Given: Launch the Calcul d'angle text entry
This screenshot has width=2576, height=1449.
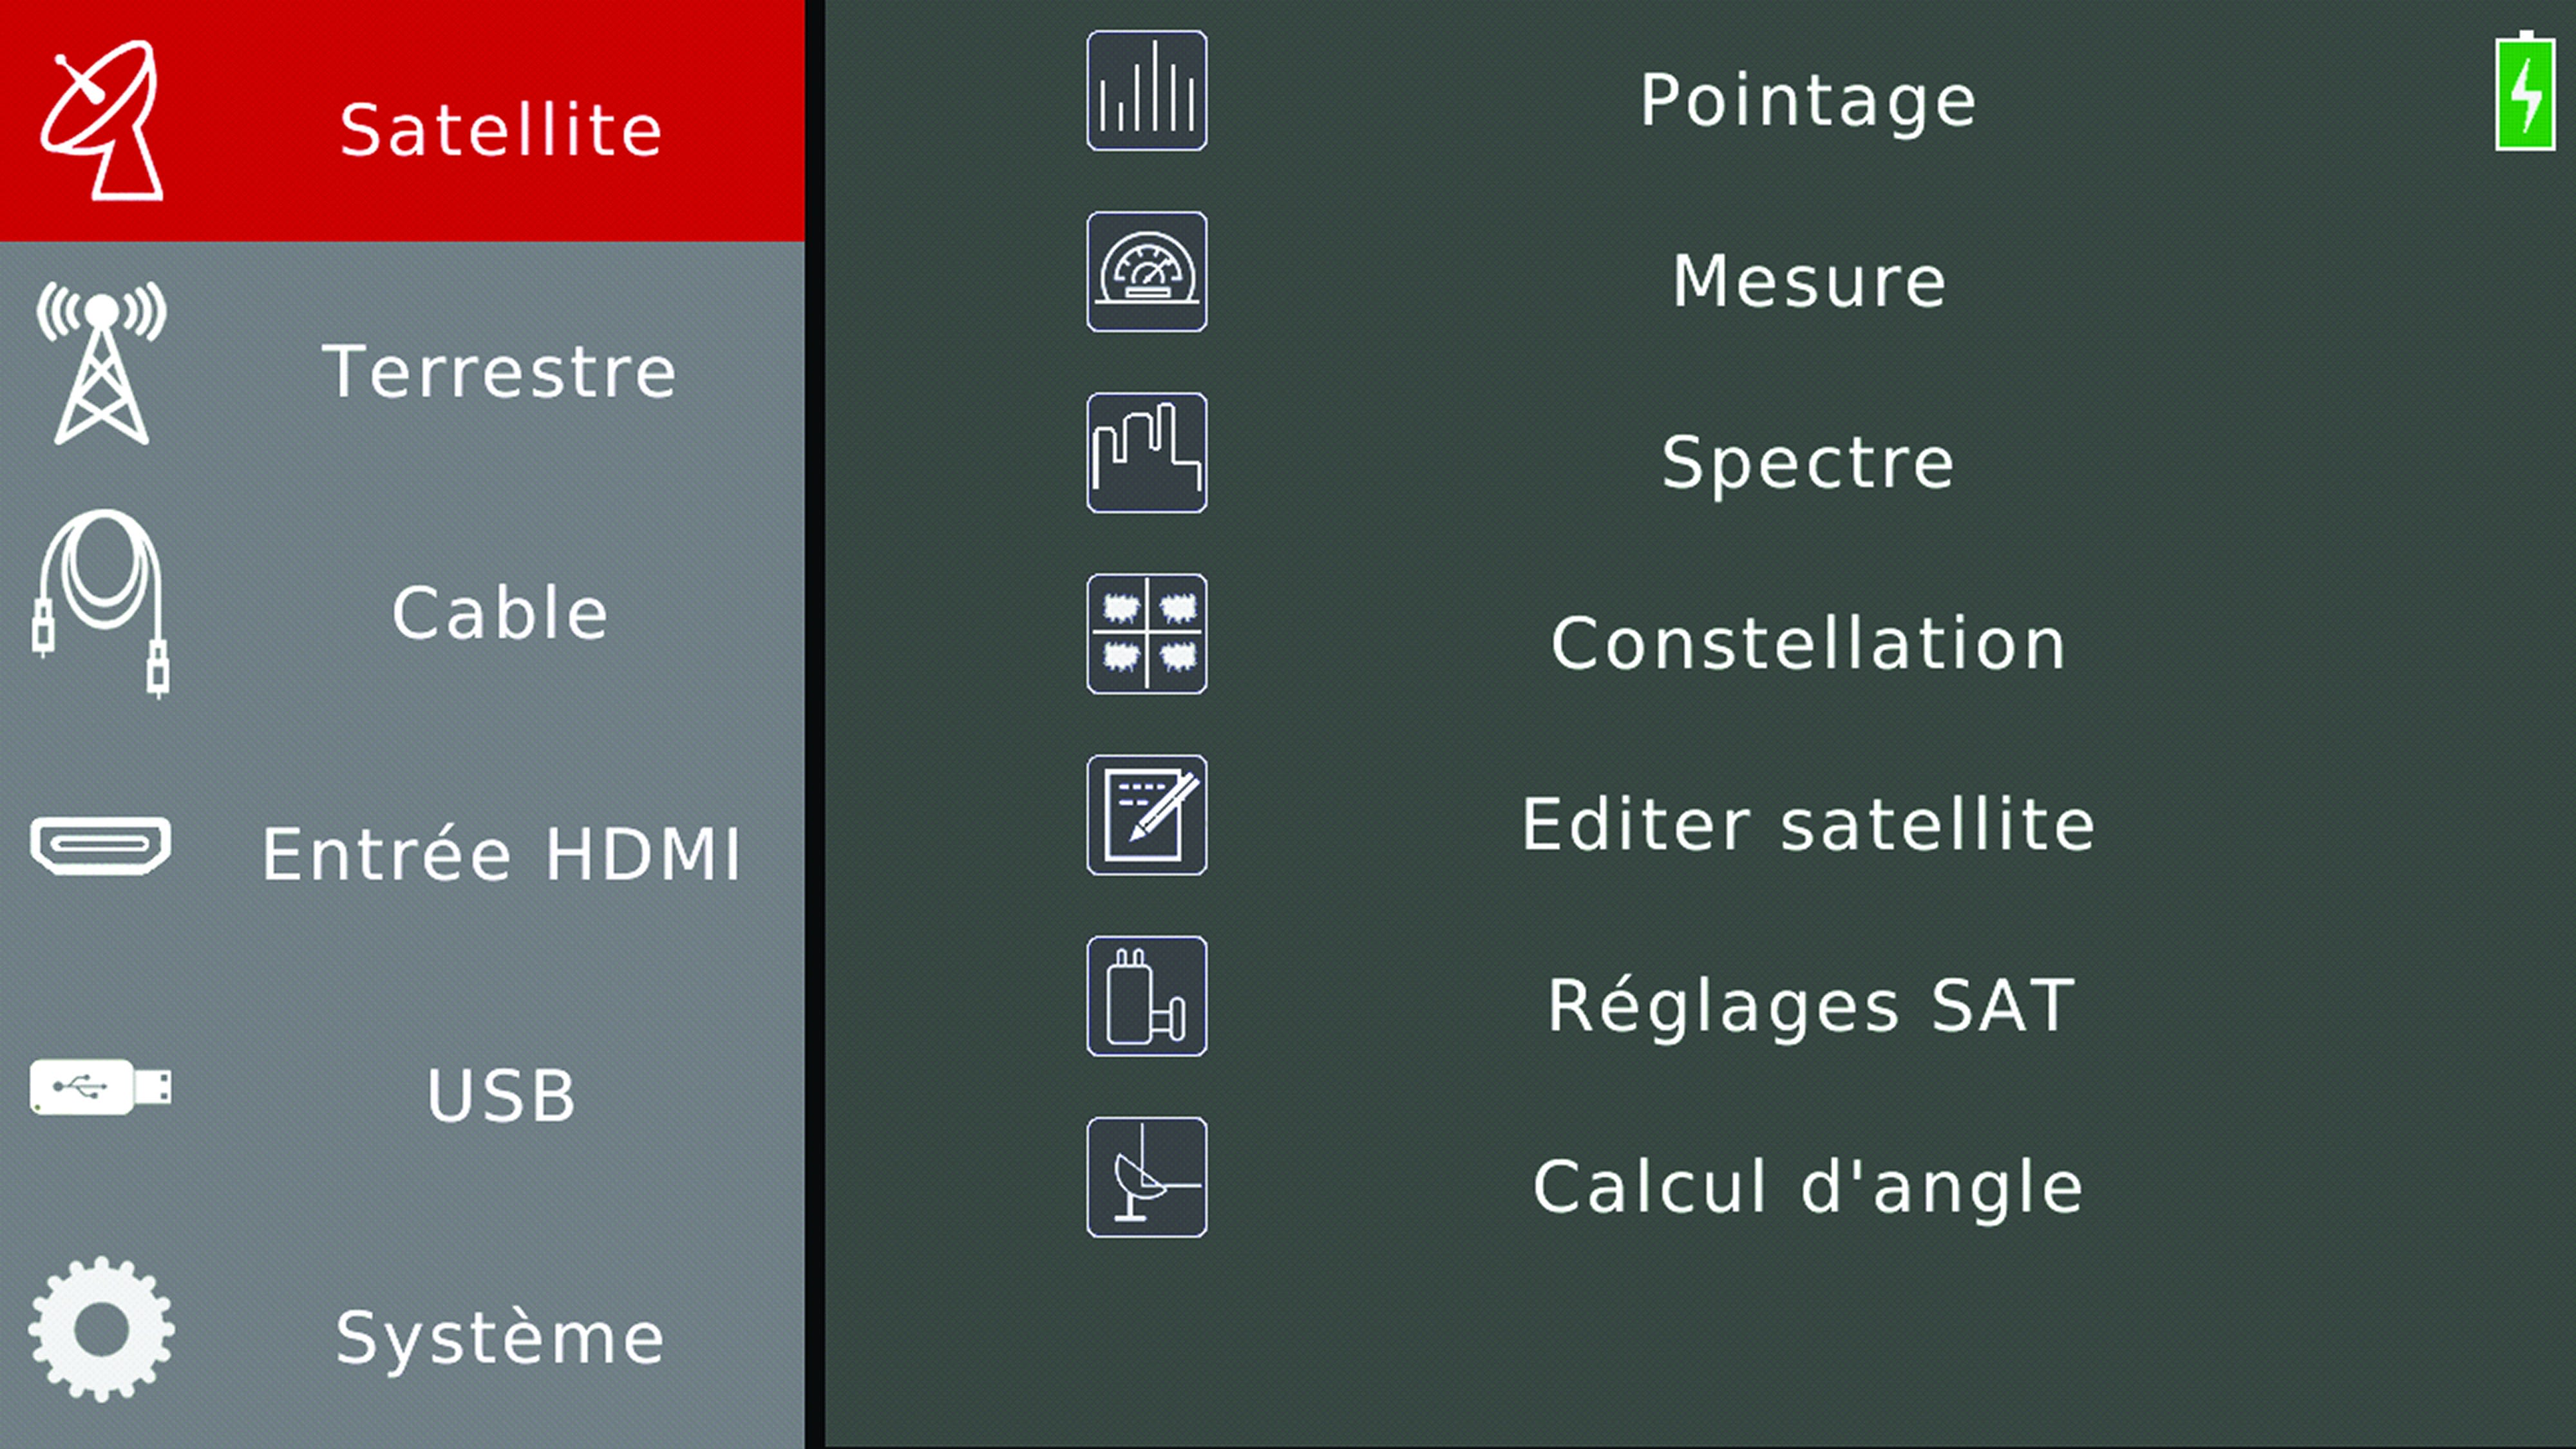Looking at the screenshot, I should click(1808, 1187).
